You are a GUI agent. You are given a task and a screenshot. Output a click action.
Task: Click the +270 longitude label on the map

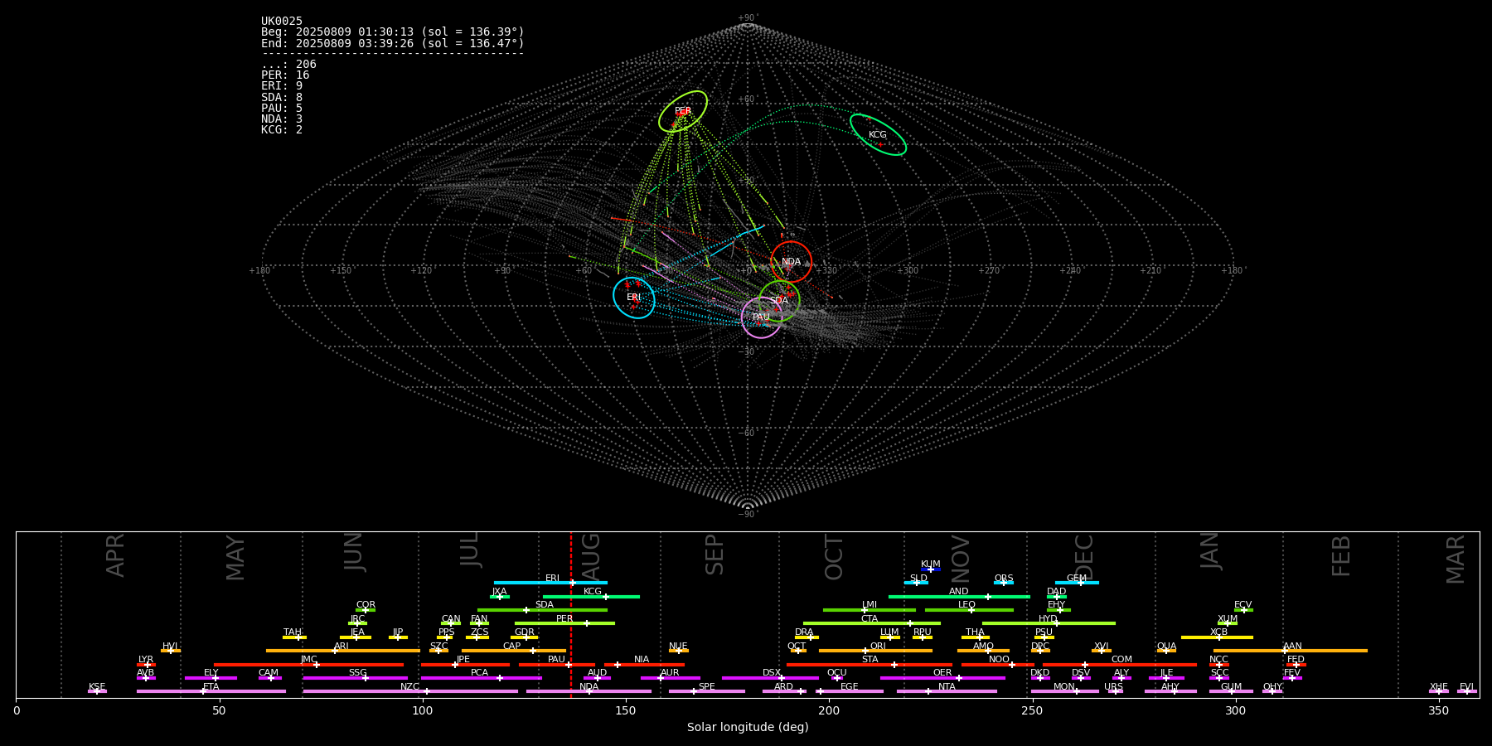point(989,270)
